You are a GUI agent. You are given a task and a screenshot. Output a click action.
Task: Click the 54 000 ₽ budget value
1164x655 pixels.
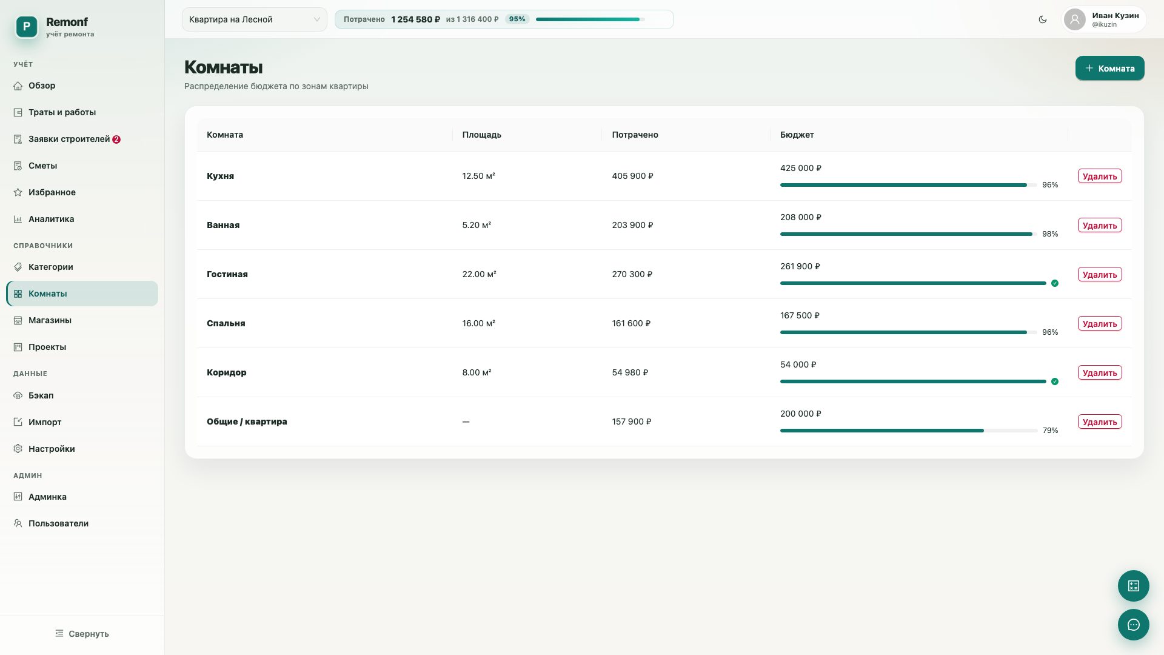pos(798,364)
